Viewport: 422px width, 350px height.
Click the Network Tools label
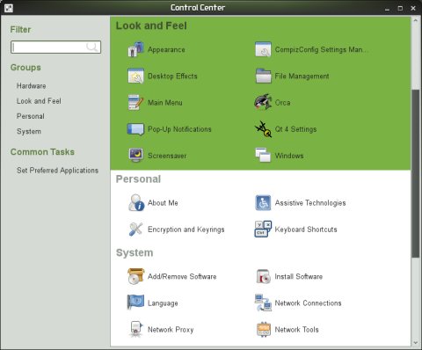[x=296, y=330]
